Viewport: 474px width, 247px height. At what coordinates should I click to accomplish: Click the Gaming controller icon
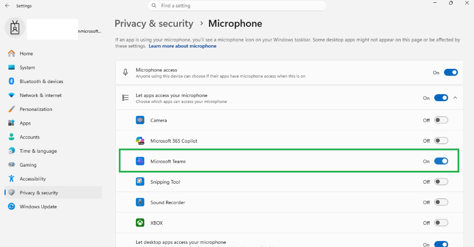click(x=12, y=165)
